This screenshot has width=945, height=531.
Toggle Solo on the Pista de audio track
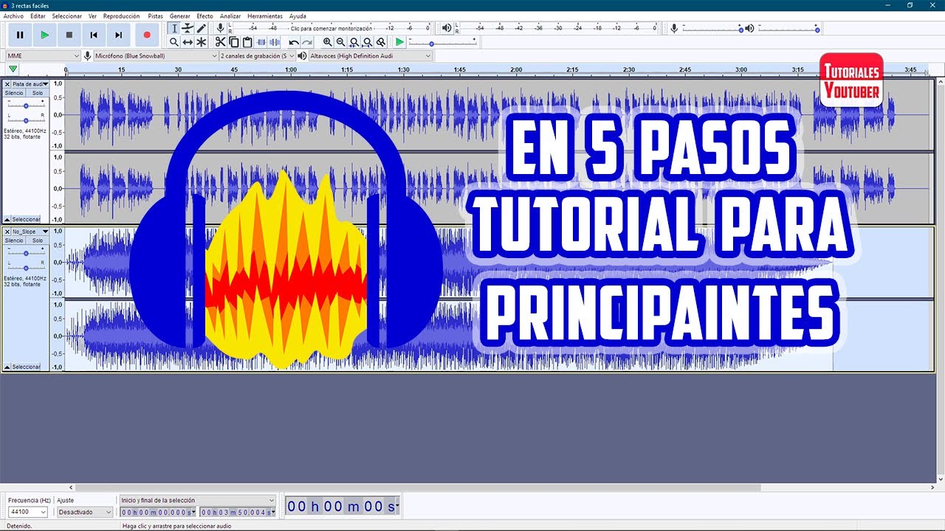(37, 93)
